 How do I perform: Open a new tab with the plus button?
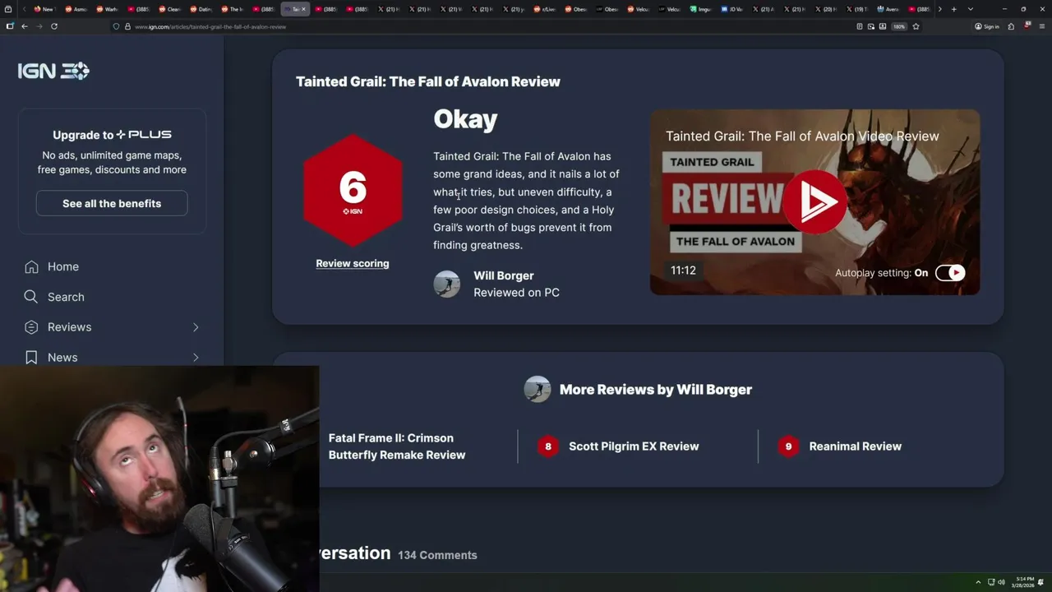point(953,9)
